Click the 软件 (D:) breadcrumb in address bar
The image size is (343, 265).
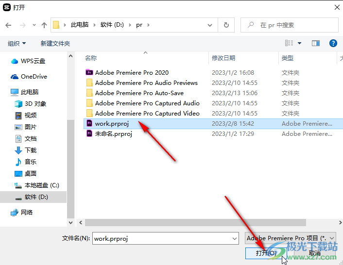[112, 25]
